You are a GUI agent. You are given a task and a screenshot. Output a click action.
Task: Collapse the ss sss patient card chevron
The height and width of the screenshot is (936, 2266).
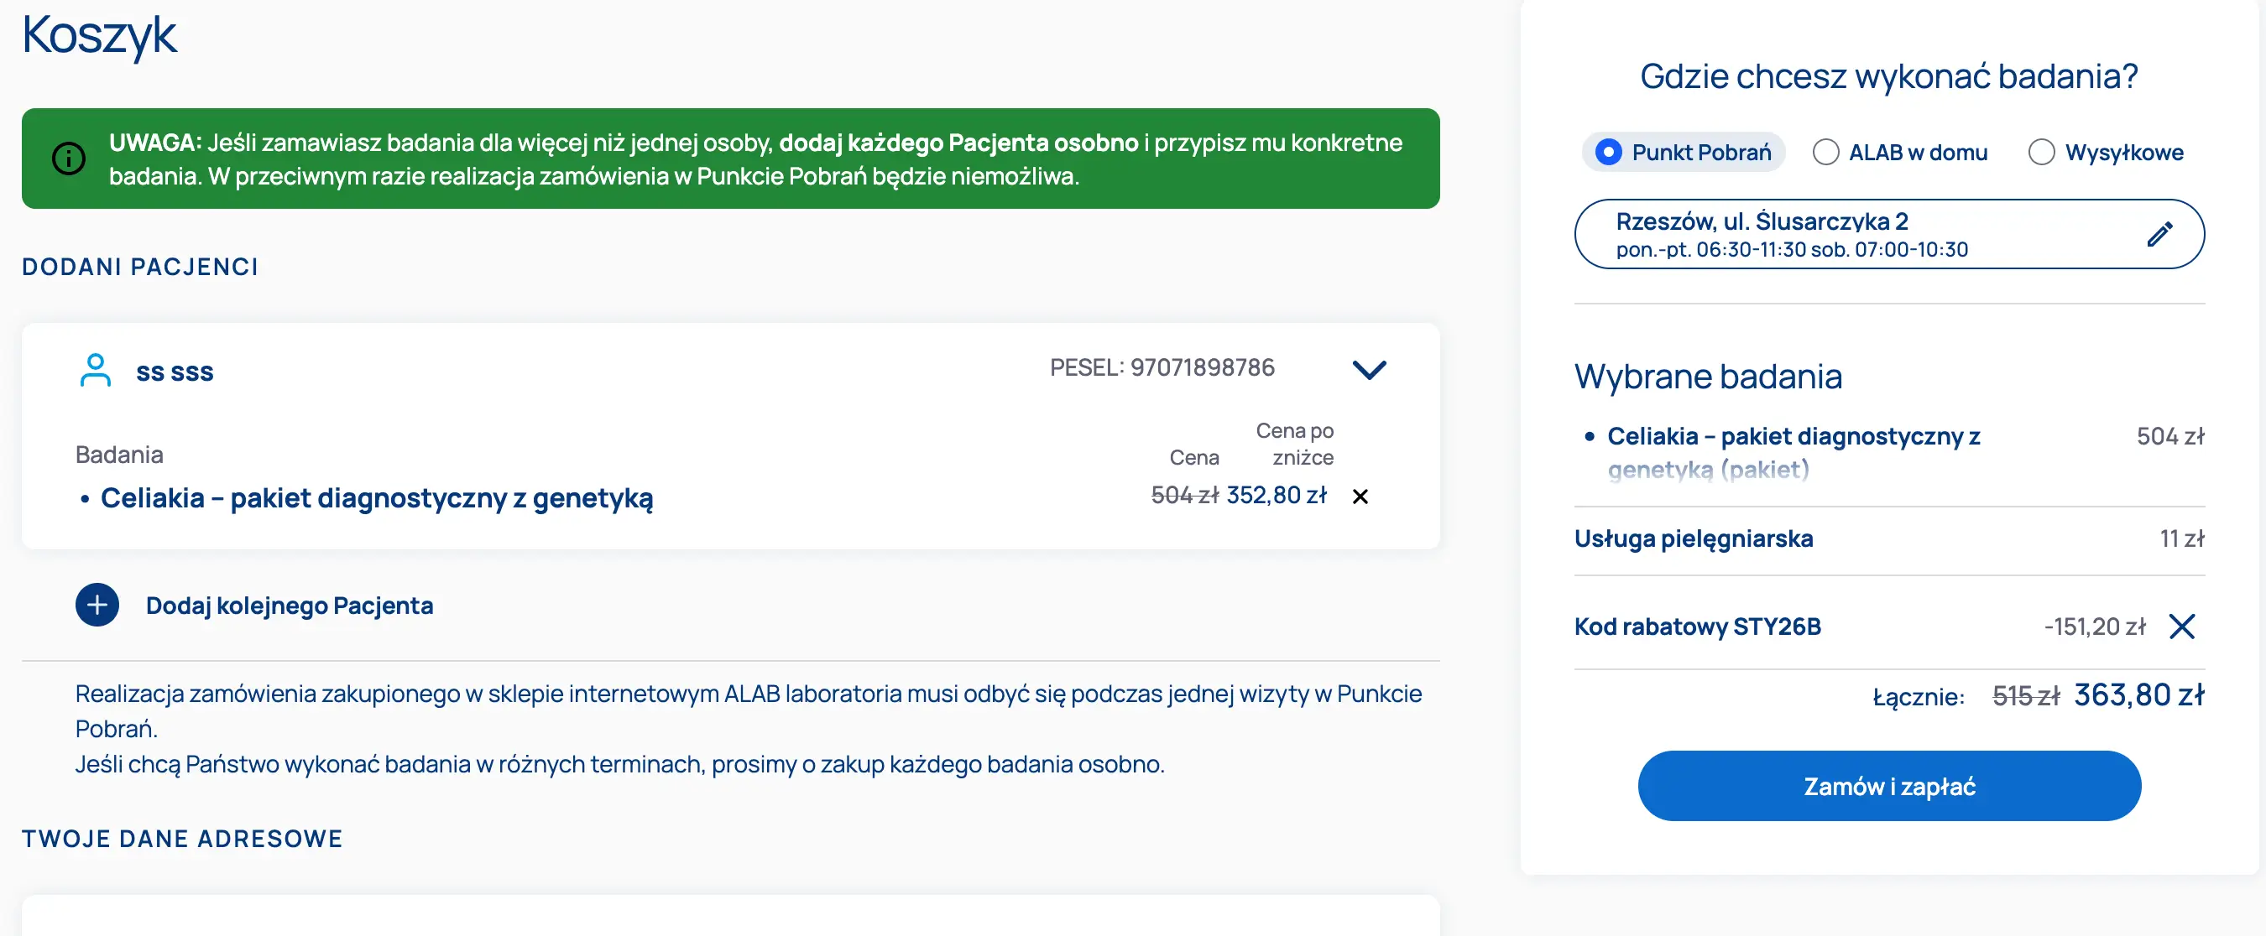pos(1369,369)
